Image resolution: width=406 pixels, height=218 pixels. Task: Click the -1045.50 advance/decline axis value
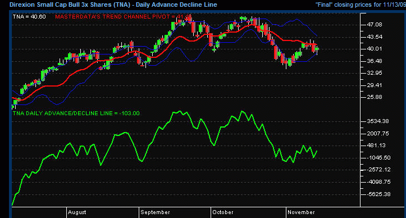(378, 158)
